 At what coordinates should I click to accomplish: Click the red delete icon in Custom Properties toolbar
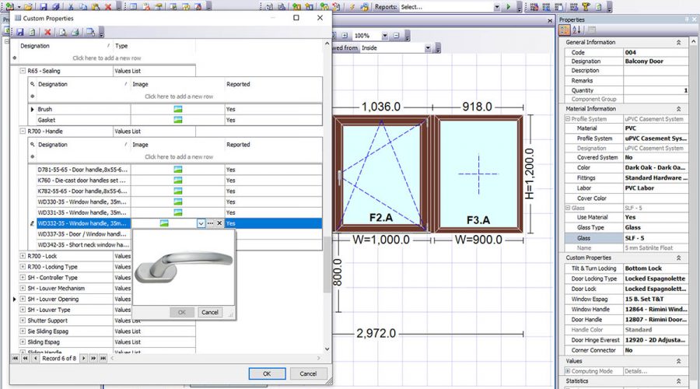tap(47, 33)
